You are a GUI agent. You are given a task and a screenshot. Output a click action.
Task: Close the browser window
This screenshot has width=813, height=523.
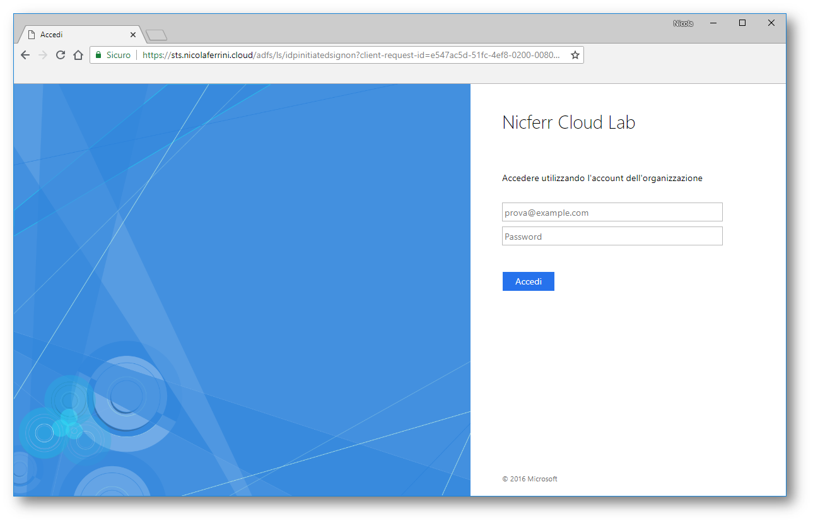[x=771, y=23]
